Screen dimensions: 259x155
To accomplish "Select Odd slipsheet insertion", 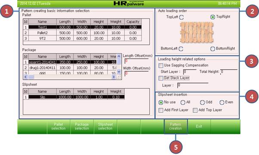I will [x=202, y=102].
